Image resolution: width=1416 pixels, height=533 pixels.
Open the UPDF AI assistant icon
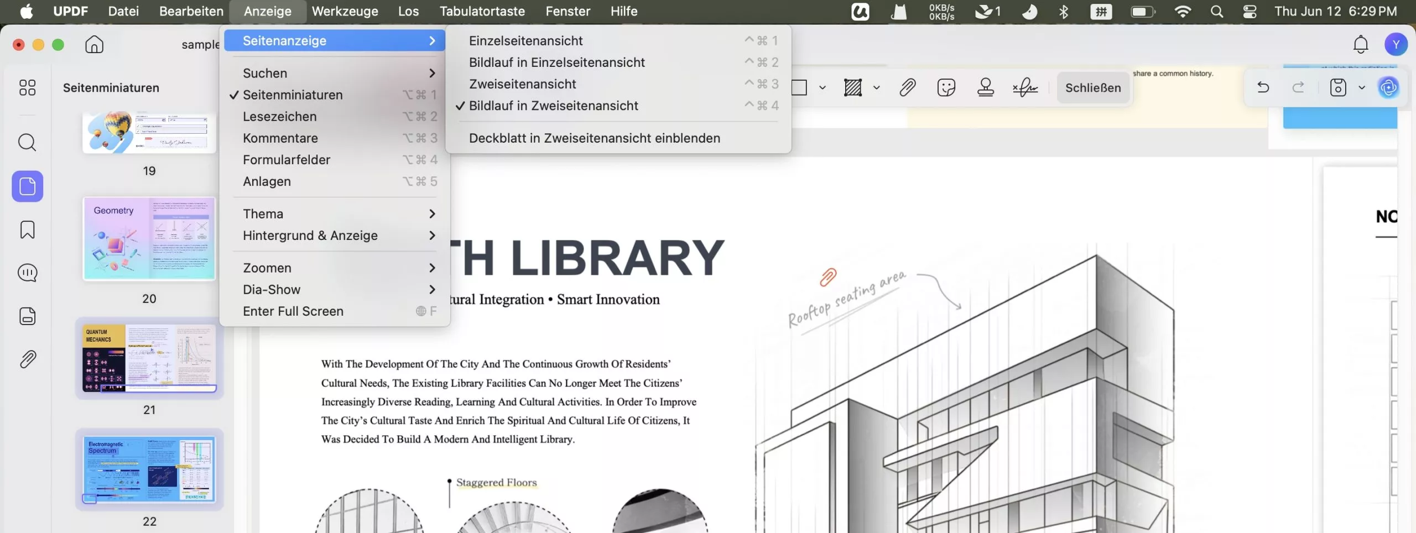pyautogui.click(x=1388, y=87)
